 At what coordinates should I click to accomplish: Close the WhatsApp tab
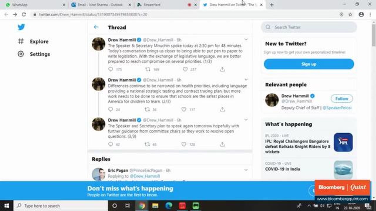point(64,5)
